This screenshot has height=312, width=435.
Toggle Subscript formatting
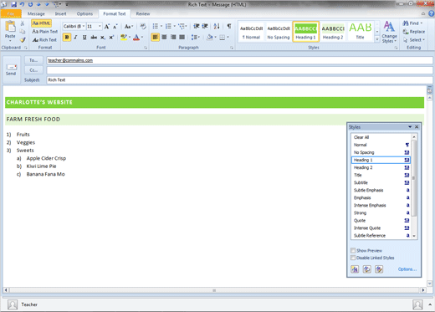click(x=103, y=38)
